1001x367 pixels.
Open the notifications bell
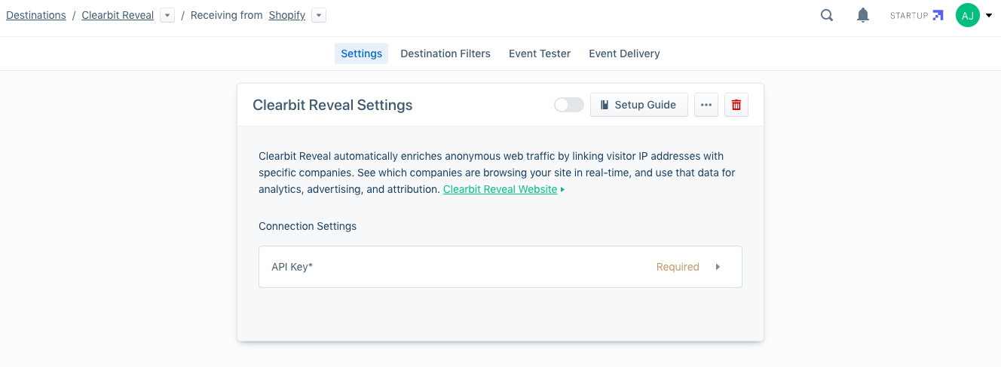(x=863, y=15)
